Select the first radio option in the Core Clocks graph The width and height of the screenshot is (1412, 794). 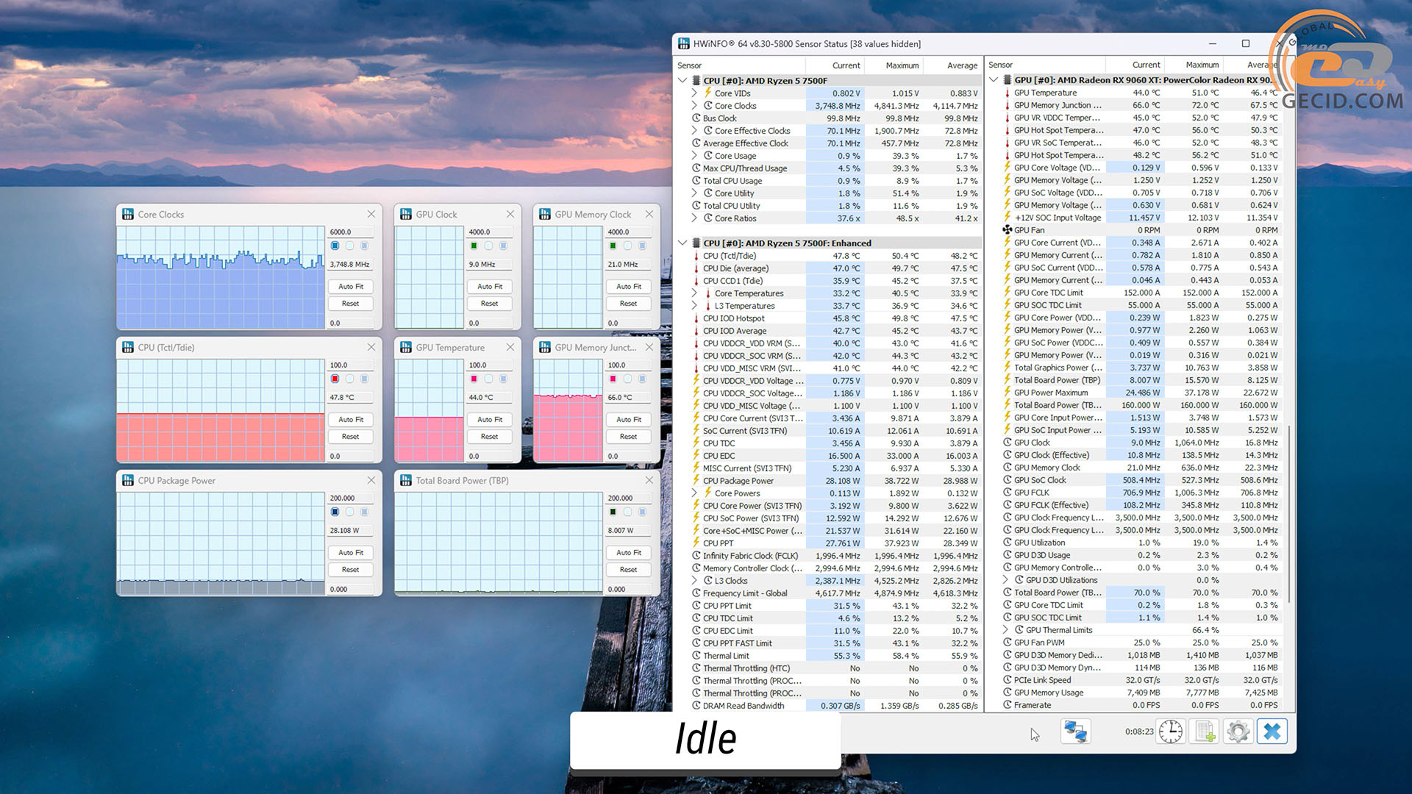pyautogui.click(x=335, y=246)
